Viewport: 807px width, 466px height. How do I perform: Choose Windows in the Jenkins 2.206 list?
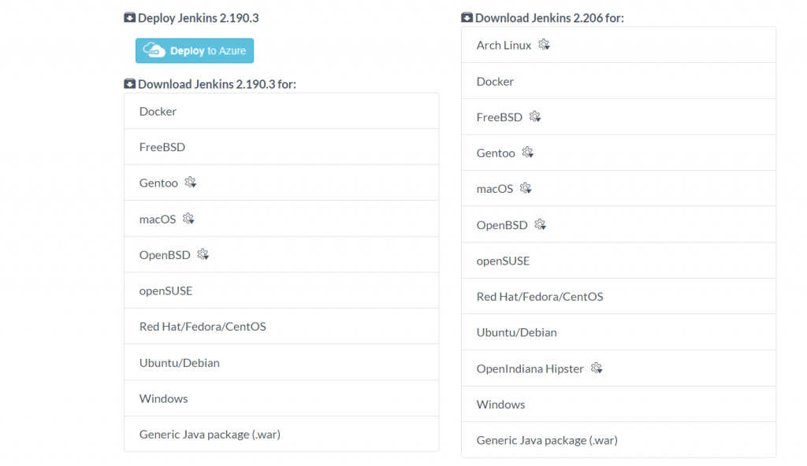pyautogui.click(x=619, y=404)
